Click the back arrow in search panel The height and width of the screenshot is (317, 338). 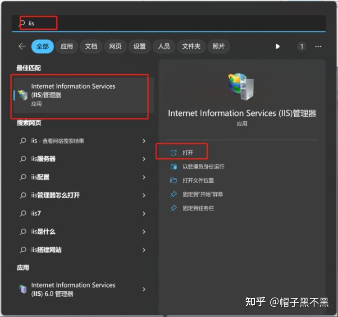(x=22, y=46)
